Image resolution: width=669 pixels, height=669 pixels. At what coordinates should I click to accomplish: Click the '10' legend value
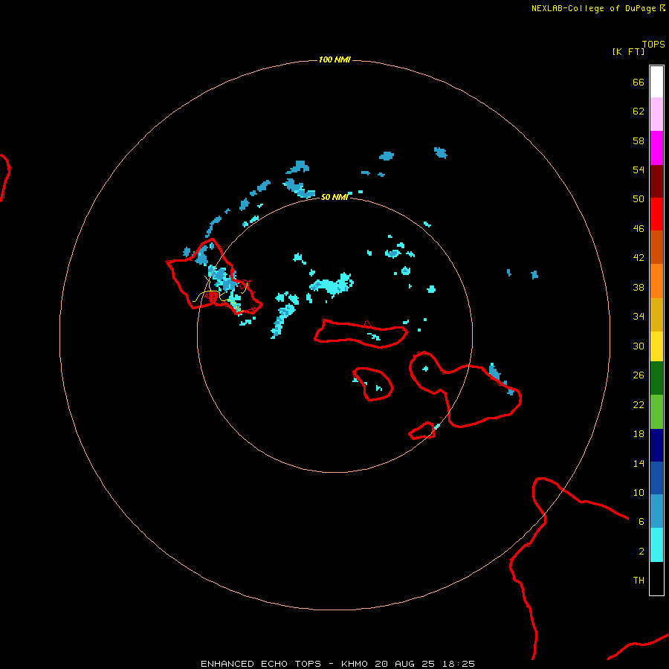[639, 492]
